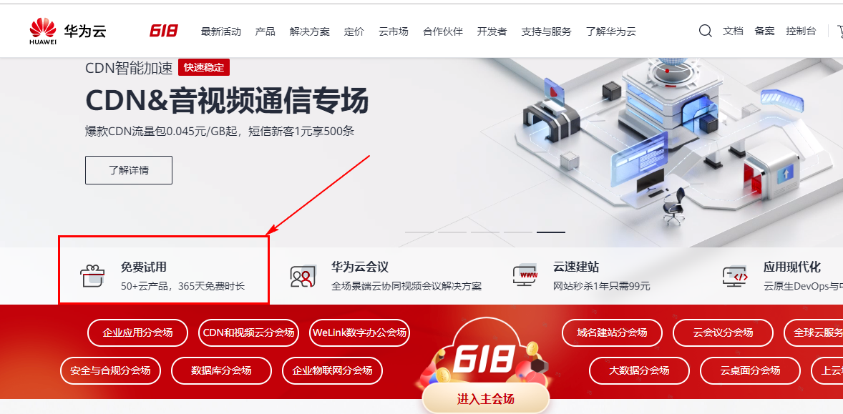This screenshot has width=843, height=414.
Task: Open the 产品 navigation menu
Action: [x=265, y=31]
